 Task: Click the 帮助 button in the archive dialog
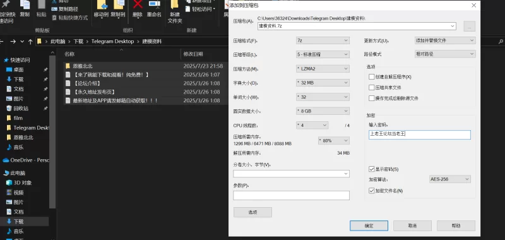[456, 225]
